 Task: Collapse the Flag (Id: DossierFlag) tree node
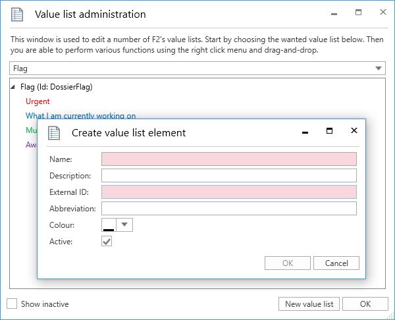point(14,87)
